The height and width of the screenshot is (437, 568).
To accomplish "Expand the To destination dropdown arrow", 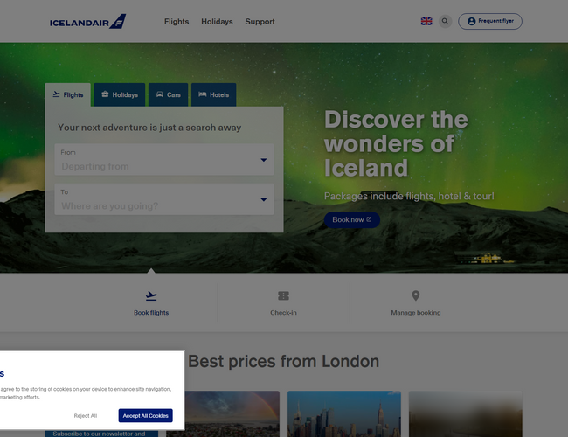I will (x=264, y=199).
